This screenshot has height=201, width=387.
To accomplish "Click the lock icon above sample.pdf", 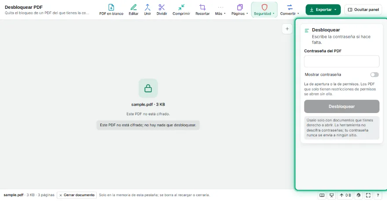I will point(148,88).
